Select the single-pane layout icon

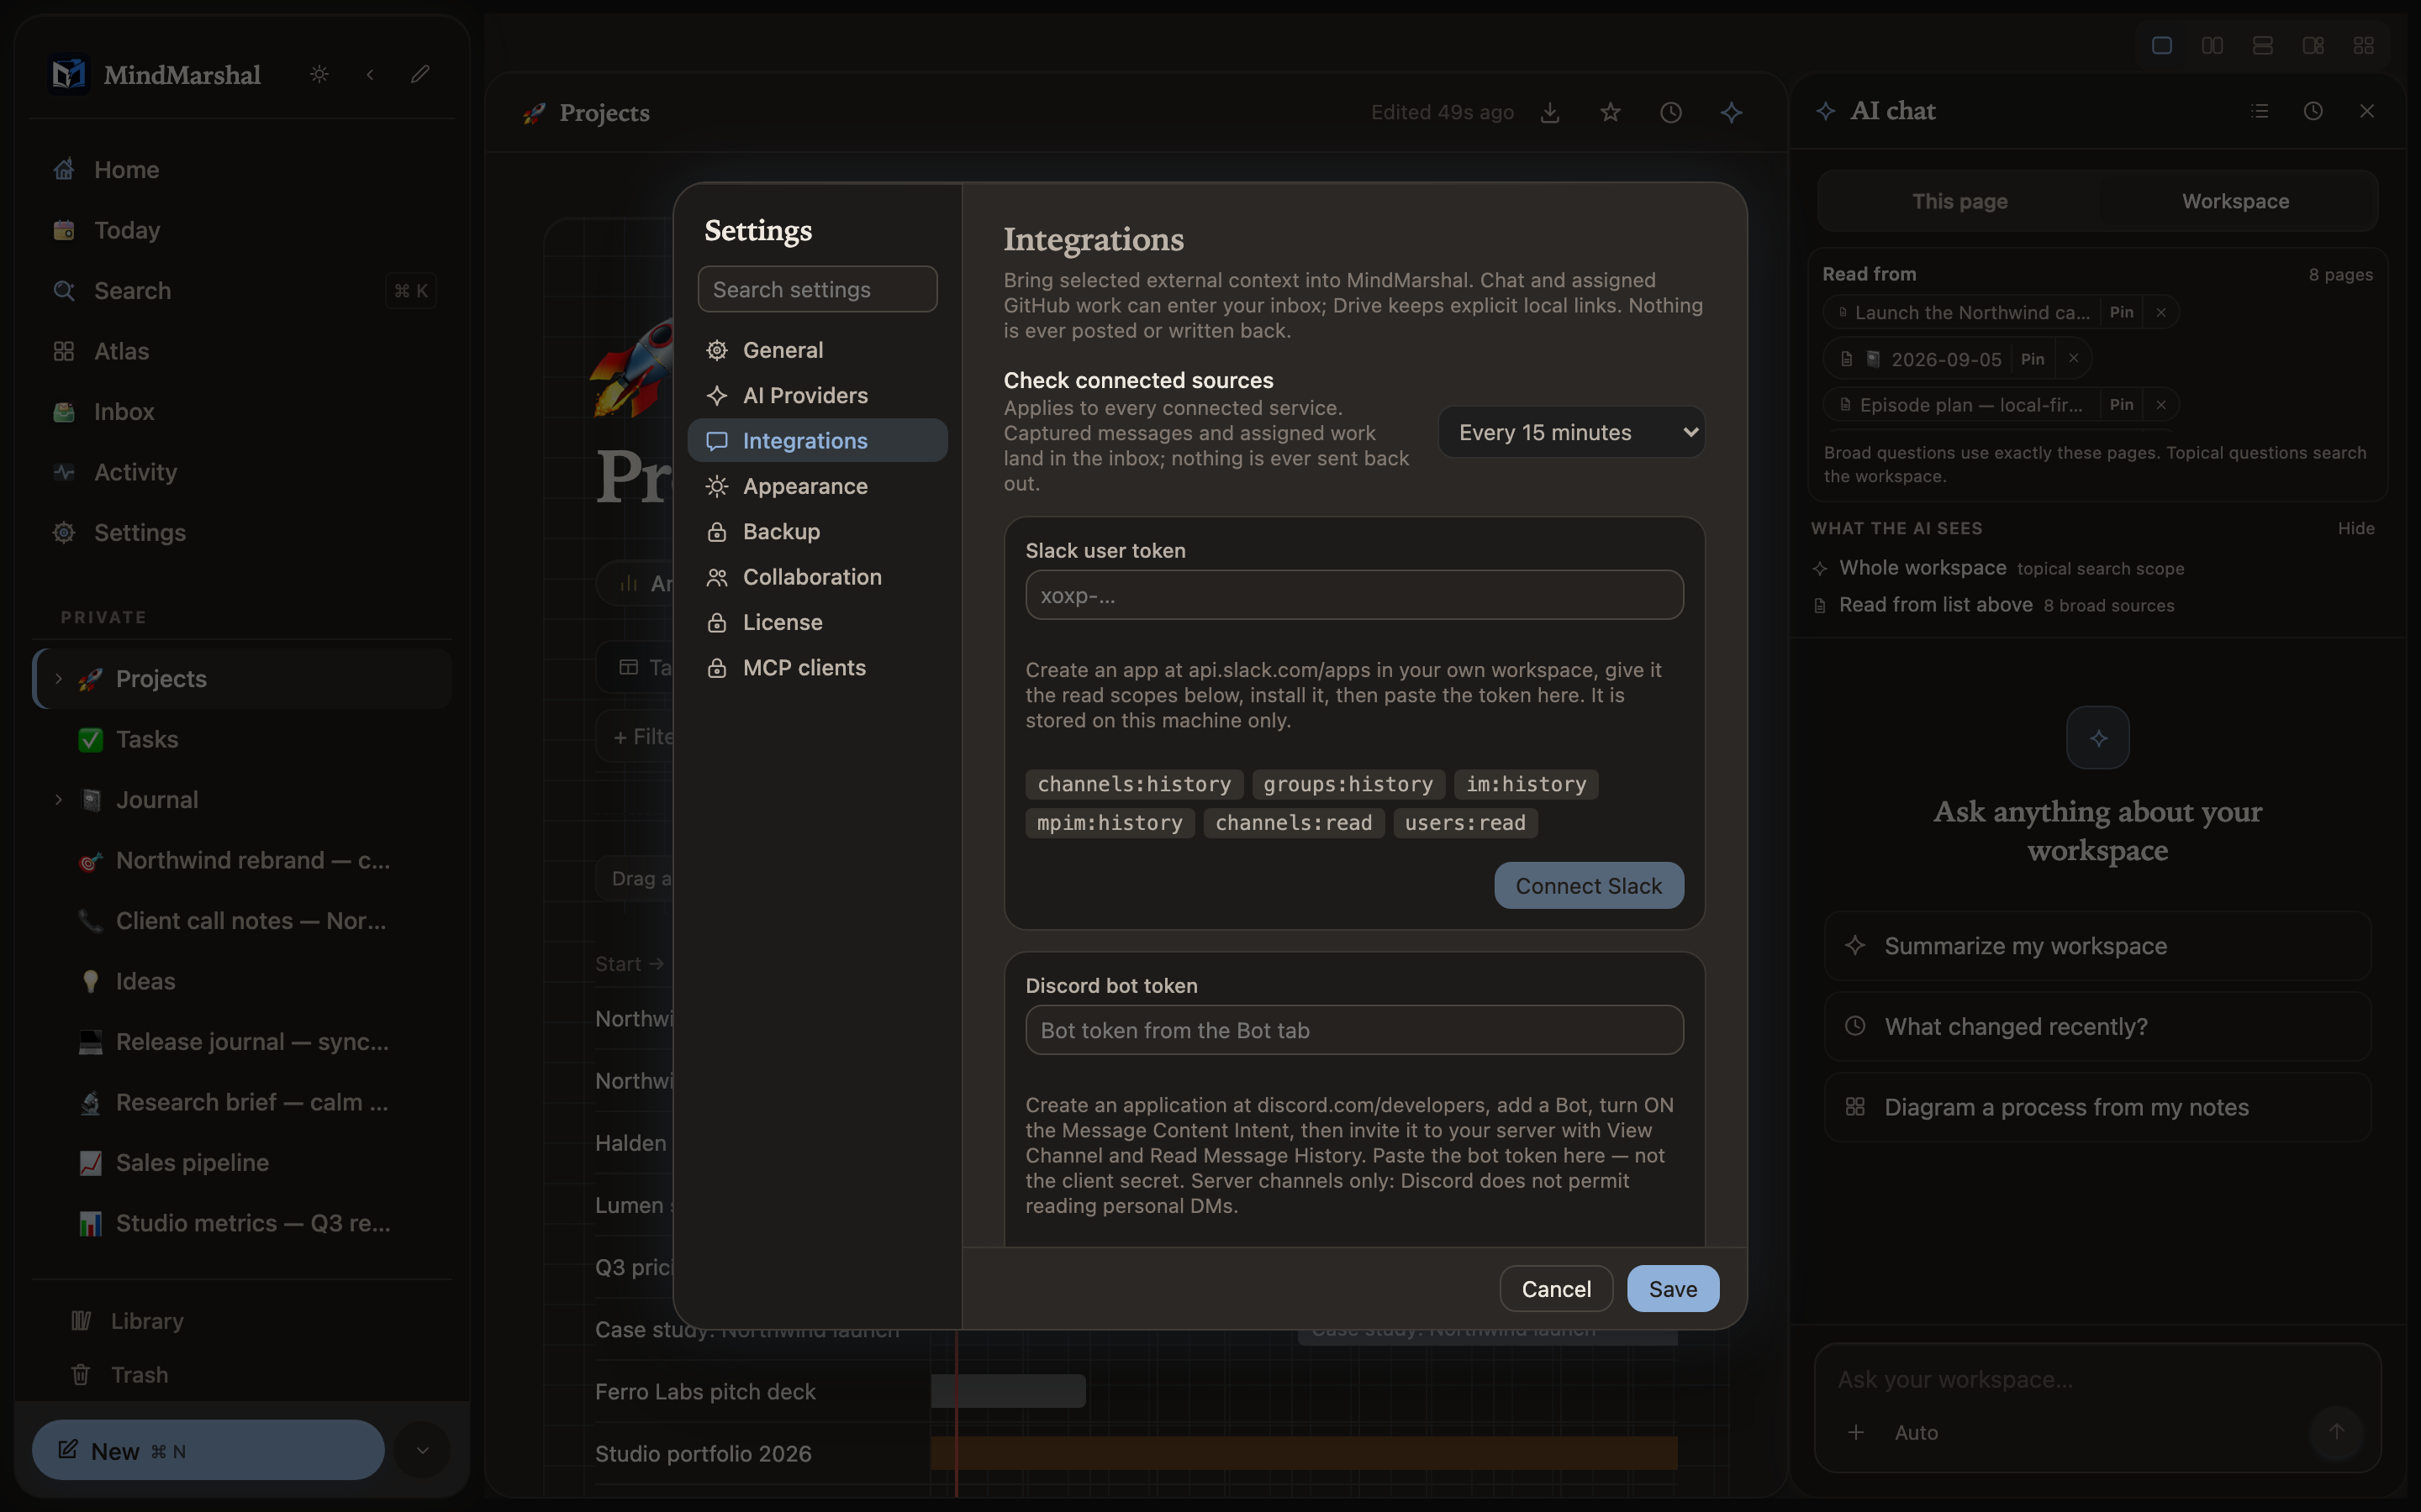pyautogui.click(x=2162, y=46)
